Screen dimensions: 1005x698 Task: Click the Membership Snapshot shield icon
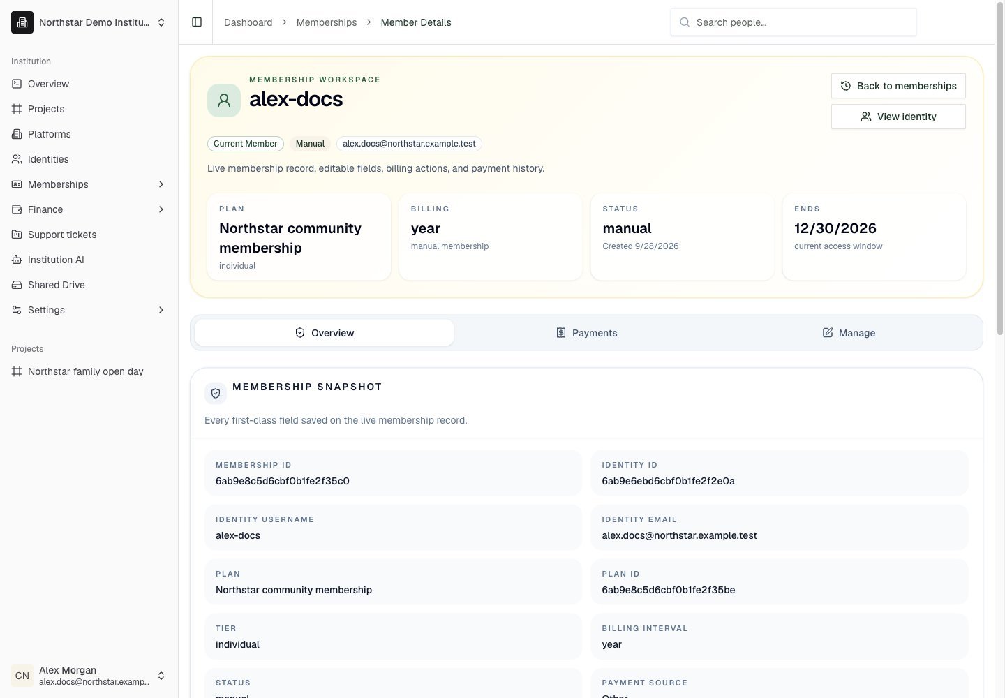click(216, 394)
